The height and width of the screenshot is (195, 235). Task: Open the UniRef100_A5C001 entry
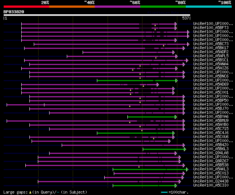211,93
